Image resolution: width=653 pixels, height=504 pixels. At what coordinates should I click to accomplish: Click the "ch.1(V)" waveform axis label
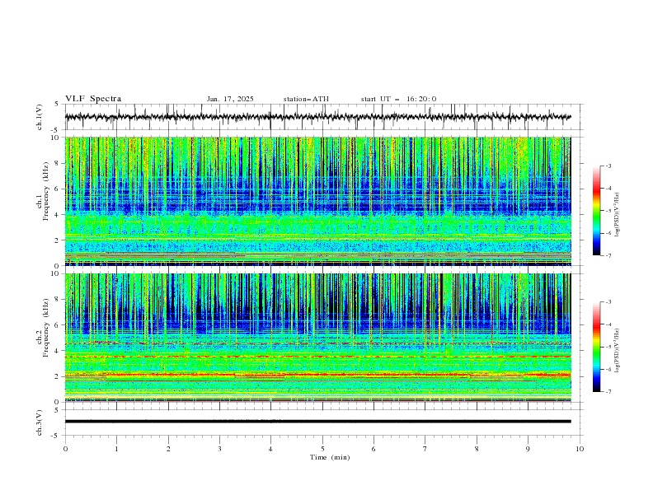[x=40, y=117]
